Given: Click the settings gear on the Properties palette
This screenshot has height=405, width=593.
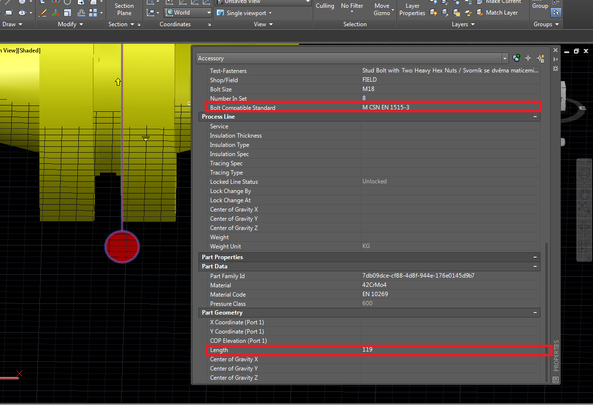Looking at the screenshot, I should click(556, 69).
